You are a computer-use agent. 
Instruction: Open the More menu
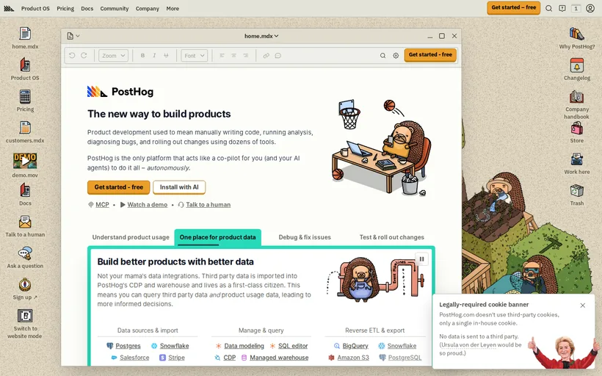(x=173, y=9)
